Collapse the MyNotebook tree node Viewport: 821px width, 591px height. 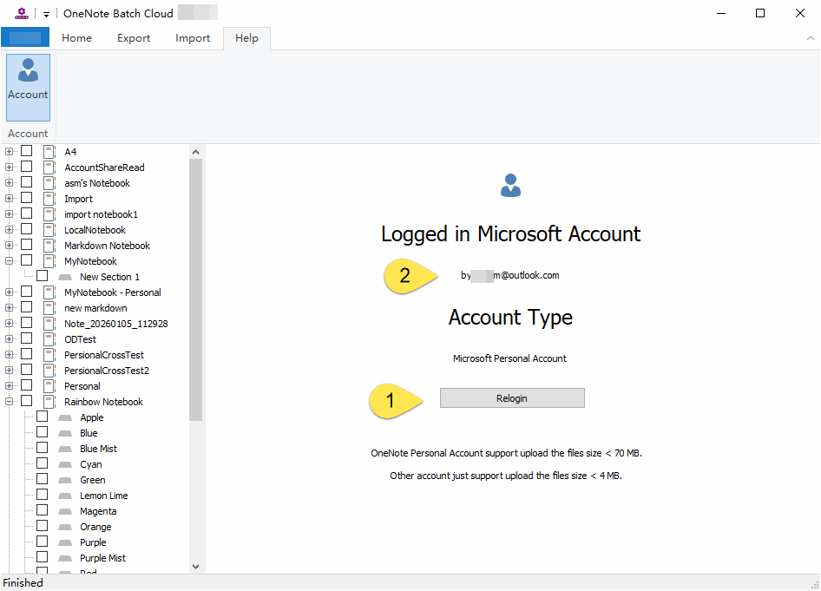pyautogui.click(x=10, y=261)
